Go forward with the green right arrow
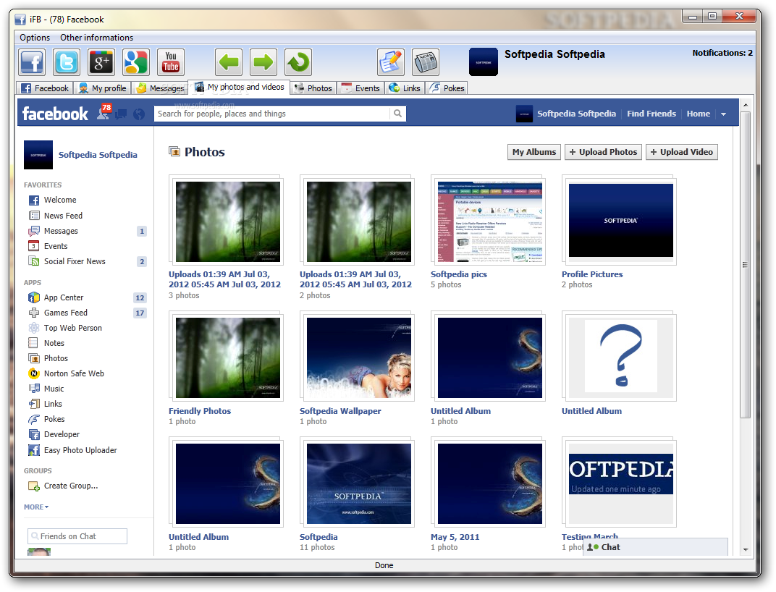Image resolution: width=776 pixels, height=592 pixels. click(263, 62)
